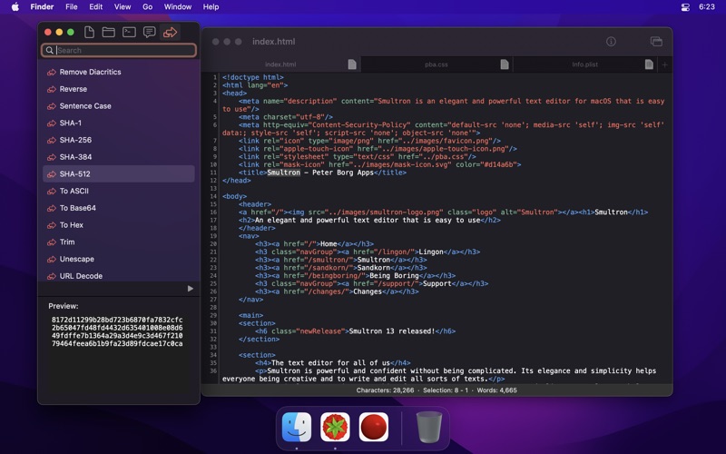Click the arrow icon beside Reverse
This screenshot has height=454, width=726.
click(x=52, y=89)
